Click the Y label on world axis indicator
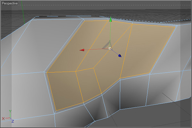The height and width of the screenshot is (128, 192). click(x=10, y=111)
